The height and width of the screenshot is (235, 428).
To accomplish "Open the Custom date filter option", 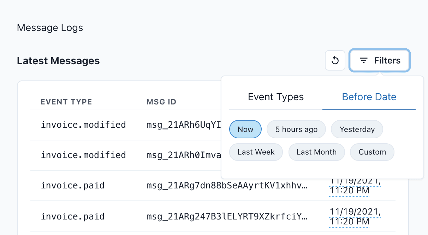I will [x=372, y=152].
